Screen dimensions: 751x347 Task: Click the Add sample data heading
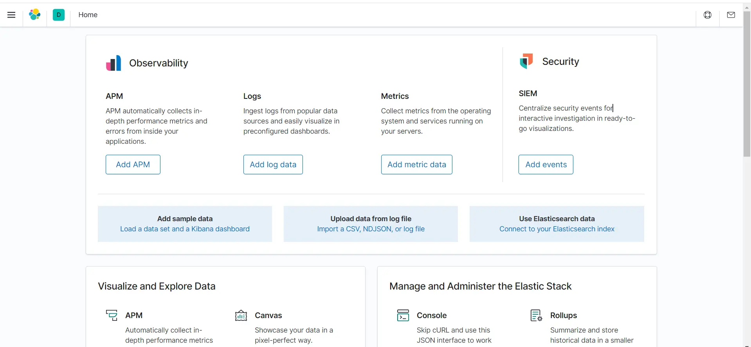(x=185, y=219)
